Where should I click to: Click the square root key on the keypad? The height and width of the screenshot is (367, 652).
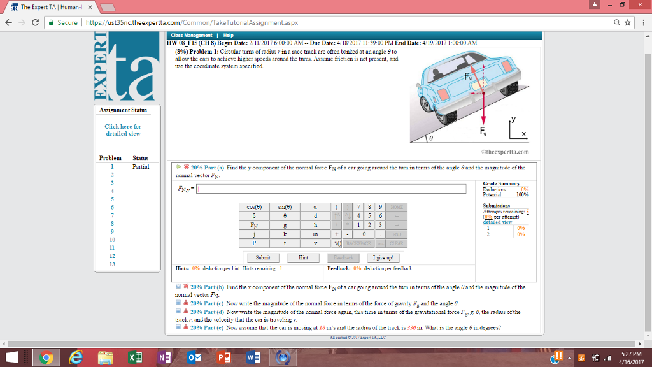[x=337, y=242]
